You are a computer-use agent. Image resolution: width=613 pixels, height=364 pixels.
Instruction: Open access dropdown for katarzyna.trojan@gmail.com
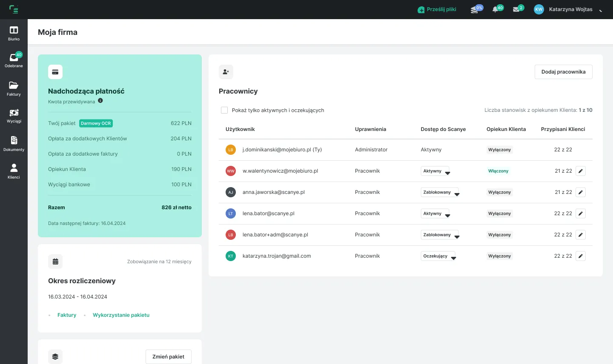[438, 256]
